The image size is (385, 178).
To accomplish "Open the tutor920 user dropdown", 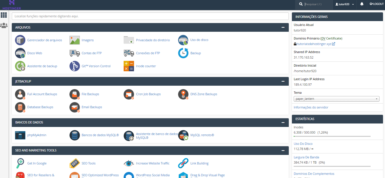I will (x=345, y=5).
